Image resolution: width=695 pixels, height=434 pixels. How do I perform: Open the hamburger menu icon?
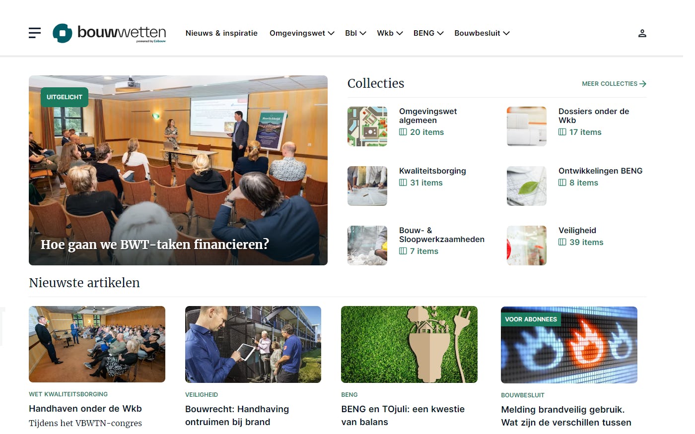pyautogui.click(x=35, y=33)
